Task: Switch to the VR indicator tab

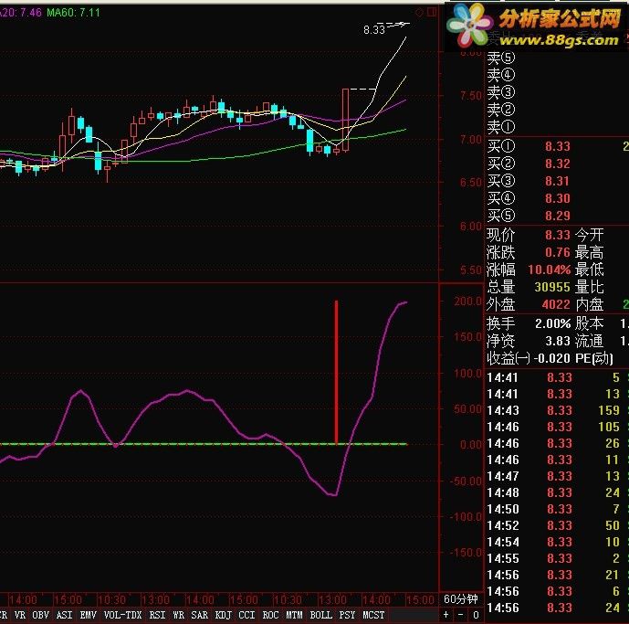Action: [x=20, y=615]
